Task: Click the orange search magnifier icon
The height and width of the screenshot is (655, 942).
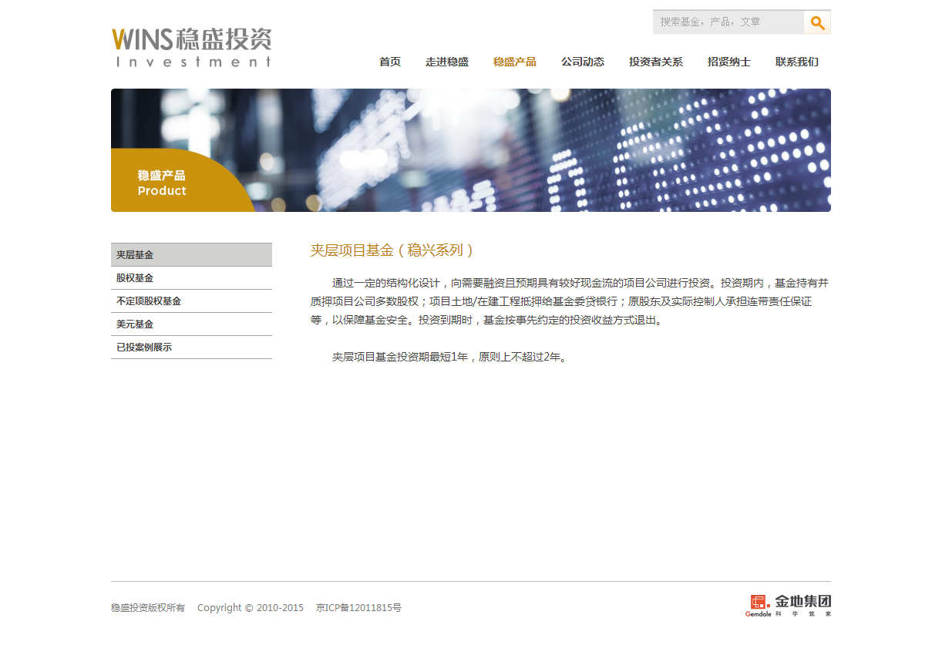Action: pos(817,22)
